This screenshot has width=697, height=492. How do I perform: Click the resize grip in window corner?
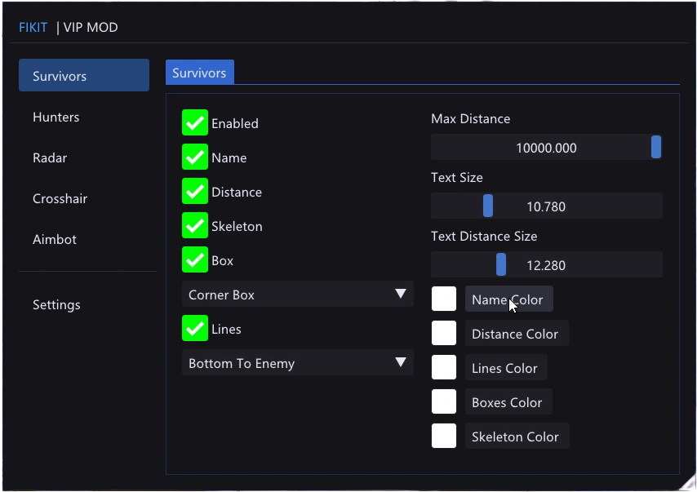click(x=688, y=484)
